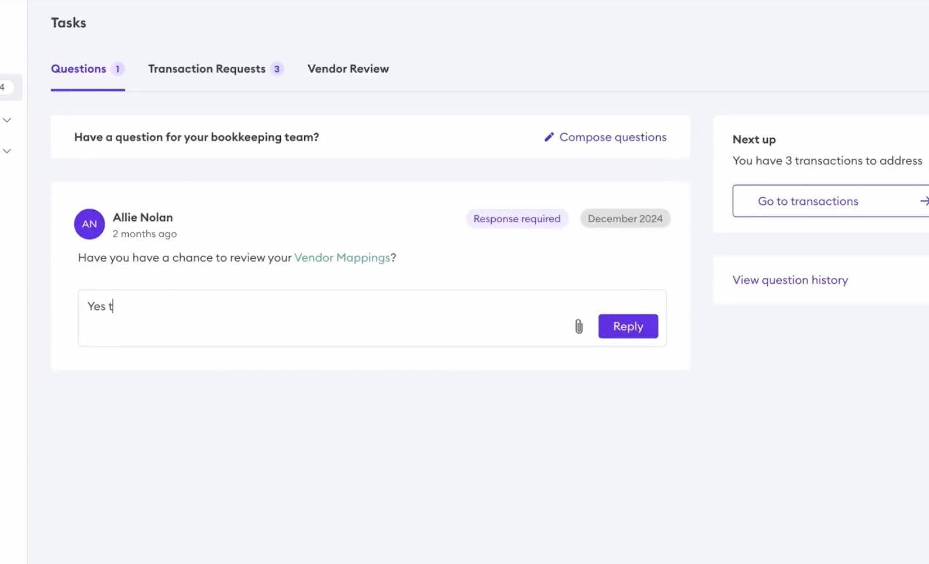This screenshot has height=564, width=929.
Task: Click the Response required badge
Action: point(516,218)
